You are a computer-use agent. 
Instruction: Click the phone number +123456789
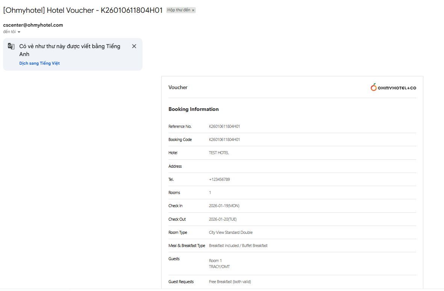pos(219,179)
